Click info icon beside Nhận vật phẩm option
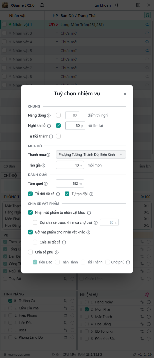Viewport: 154px width, 358px height. [89, 213]
